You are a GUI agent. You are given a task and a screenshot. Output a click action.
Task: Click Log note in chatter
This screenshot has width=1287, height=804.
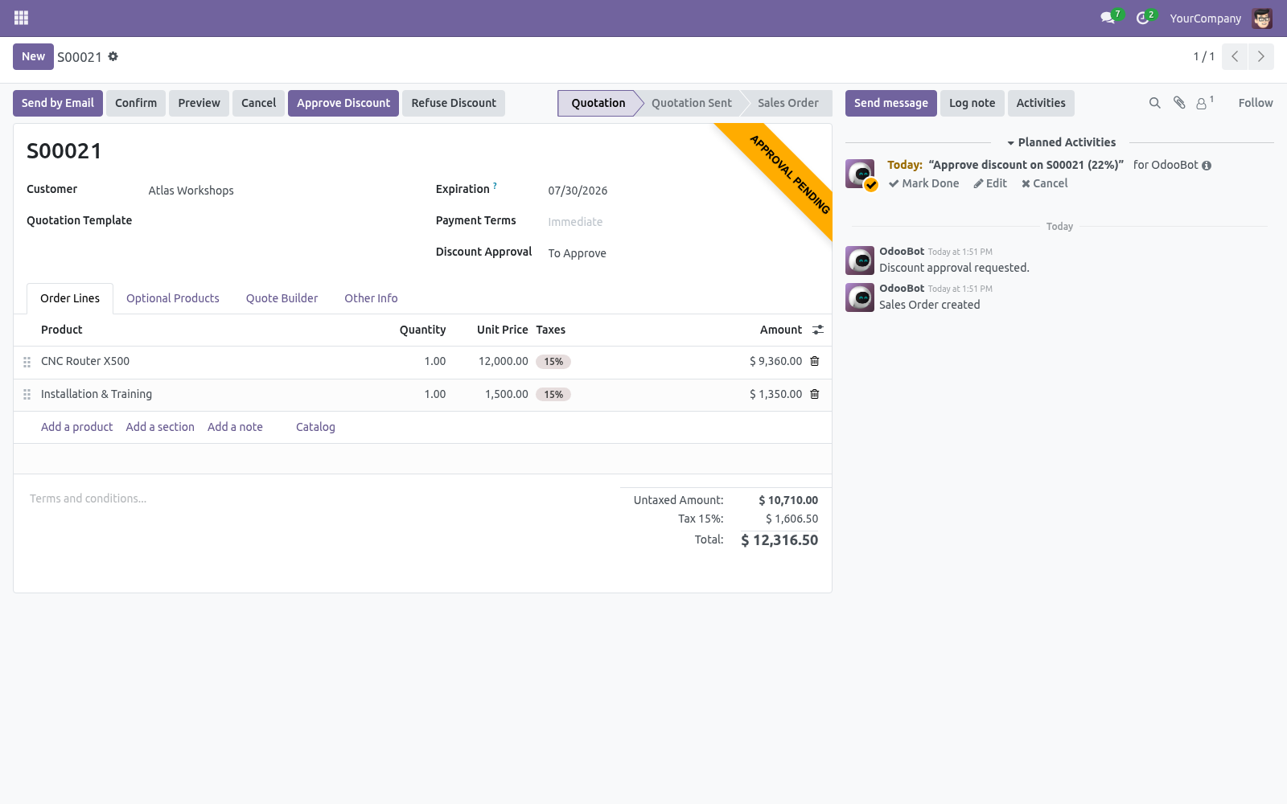pyautogui.click(x=972, y=103)
